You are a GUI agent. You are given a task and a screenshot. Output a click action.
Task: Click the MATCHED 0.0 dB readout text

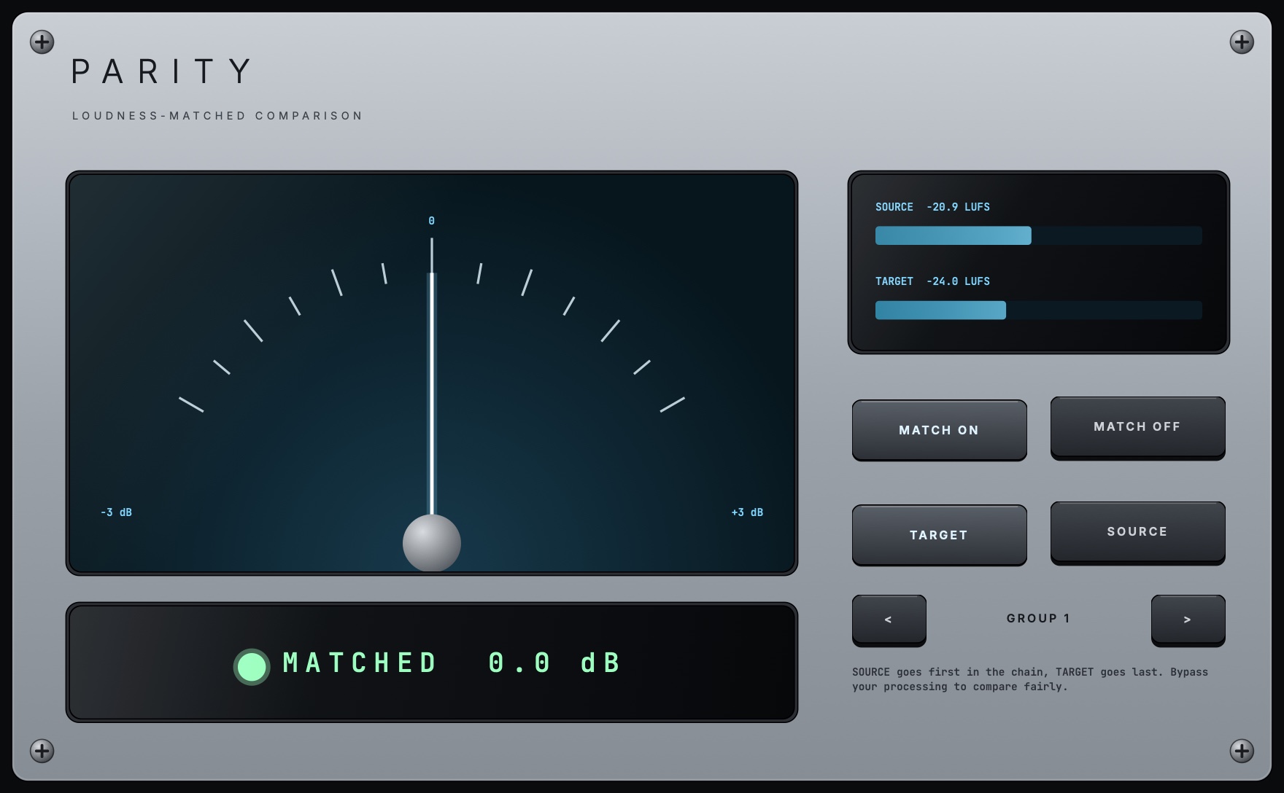pyautogui.click(x=452, y=663)
